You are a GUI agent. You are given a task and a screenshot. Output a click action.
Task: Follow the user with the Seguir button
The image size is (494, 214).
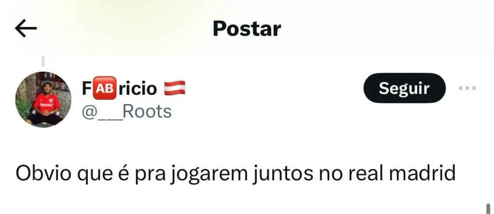click(x=405, y=88)
